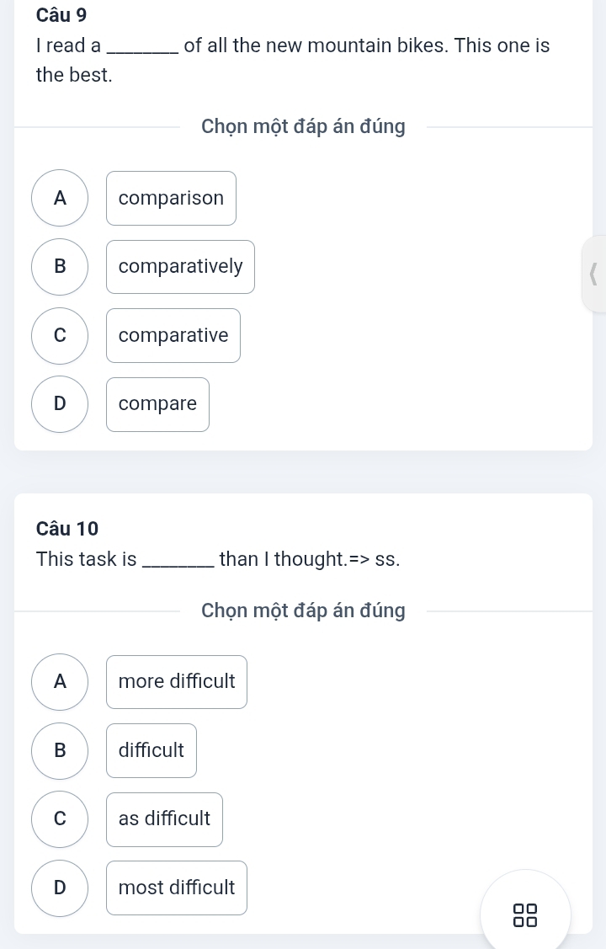This screenshot has height=949, width=606.
Task: Select radio C for question 10
Action: (60, 819)
